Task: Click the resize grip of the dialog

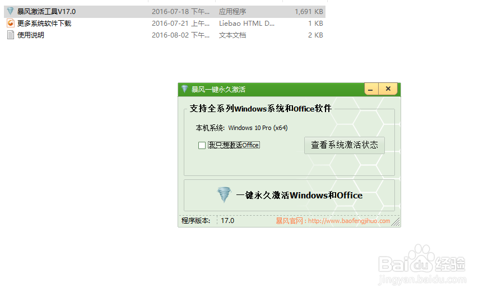Action: [x=396, y=222]
